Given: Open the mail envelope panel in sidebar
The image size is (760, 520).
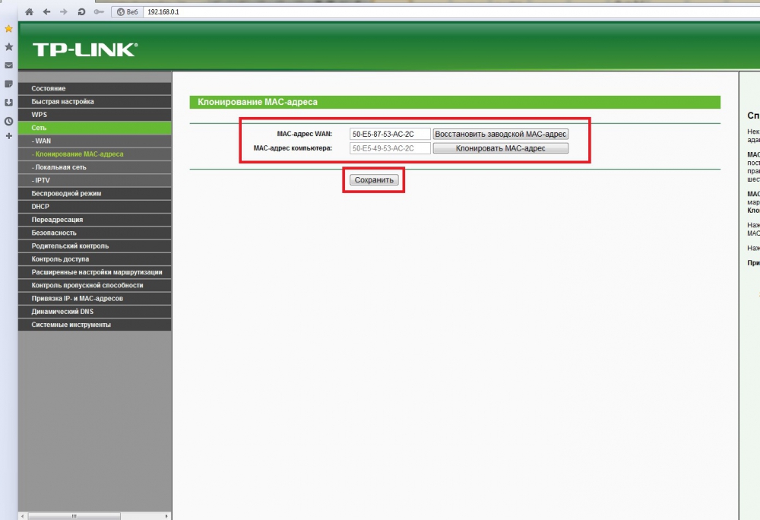Looking at the screenshot, I should (x=8, y=65).
